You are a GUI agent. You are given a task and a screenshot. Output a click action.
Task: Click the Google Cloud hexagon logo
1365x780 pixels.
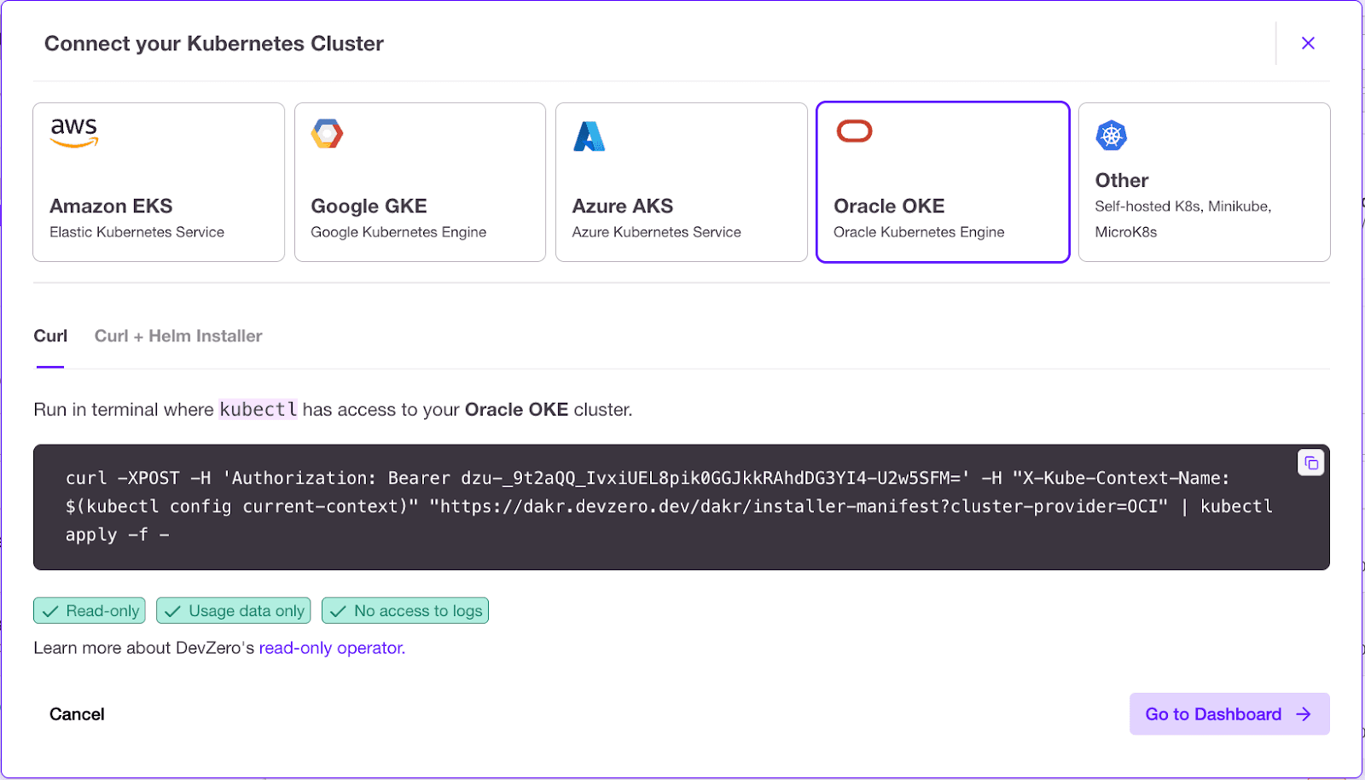tap(327, 134)
